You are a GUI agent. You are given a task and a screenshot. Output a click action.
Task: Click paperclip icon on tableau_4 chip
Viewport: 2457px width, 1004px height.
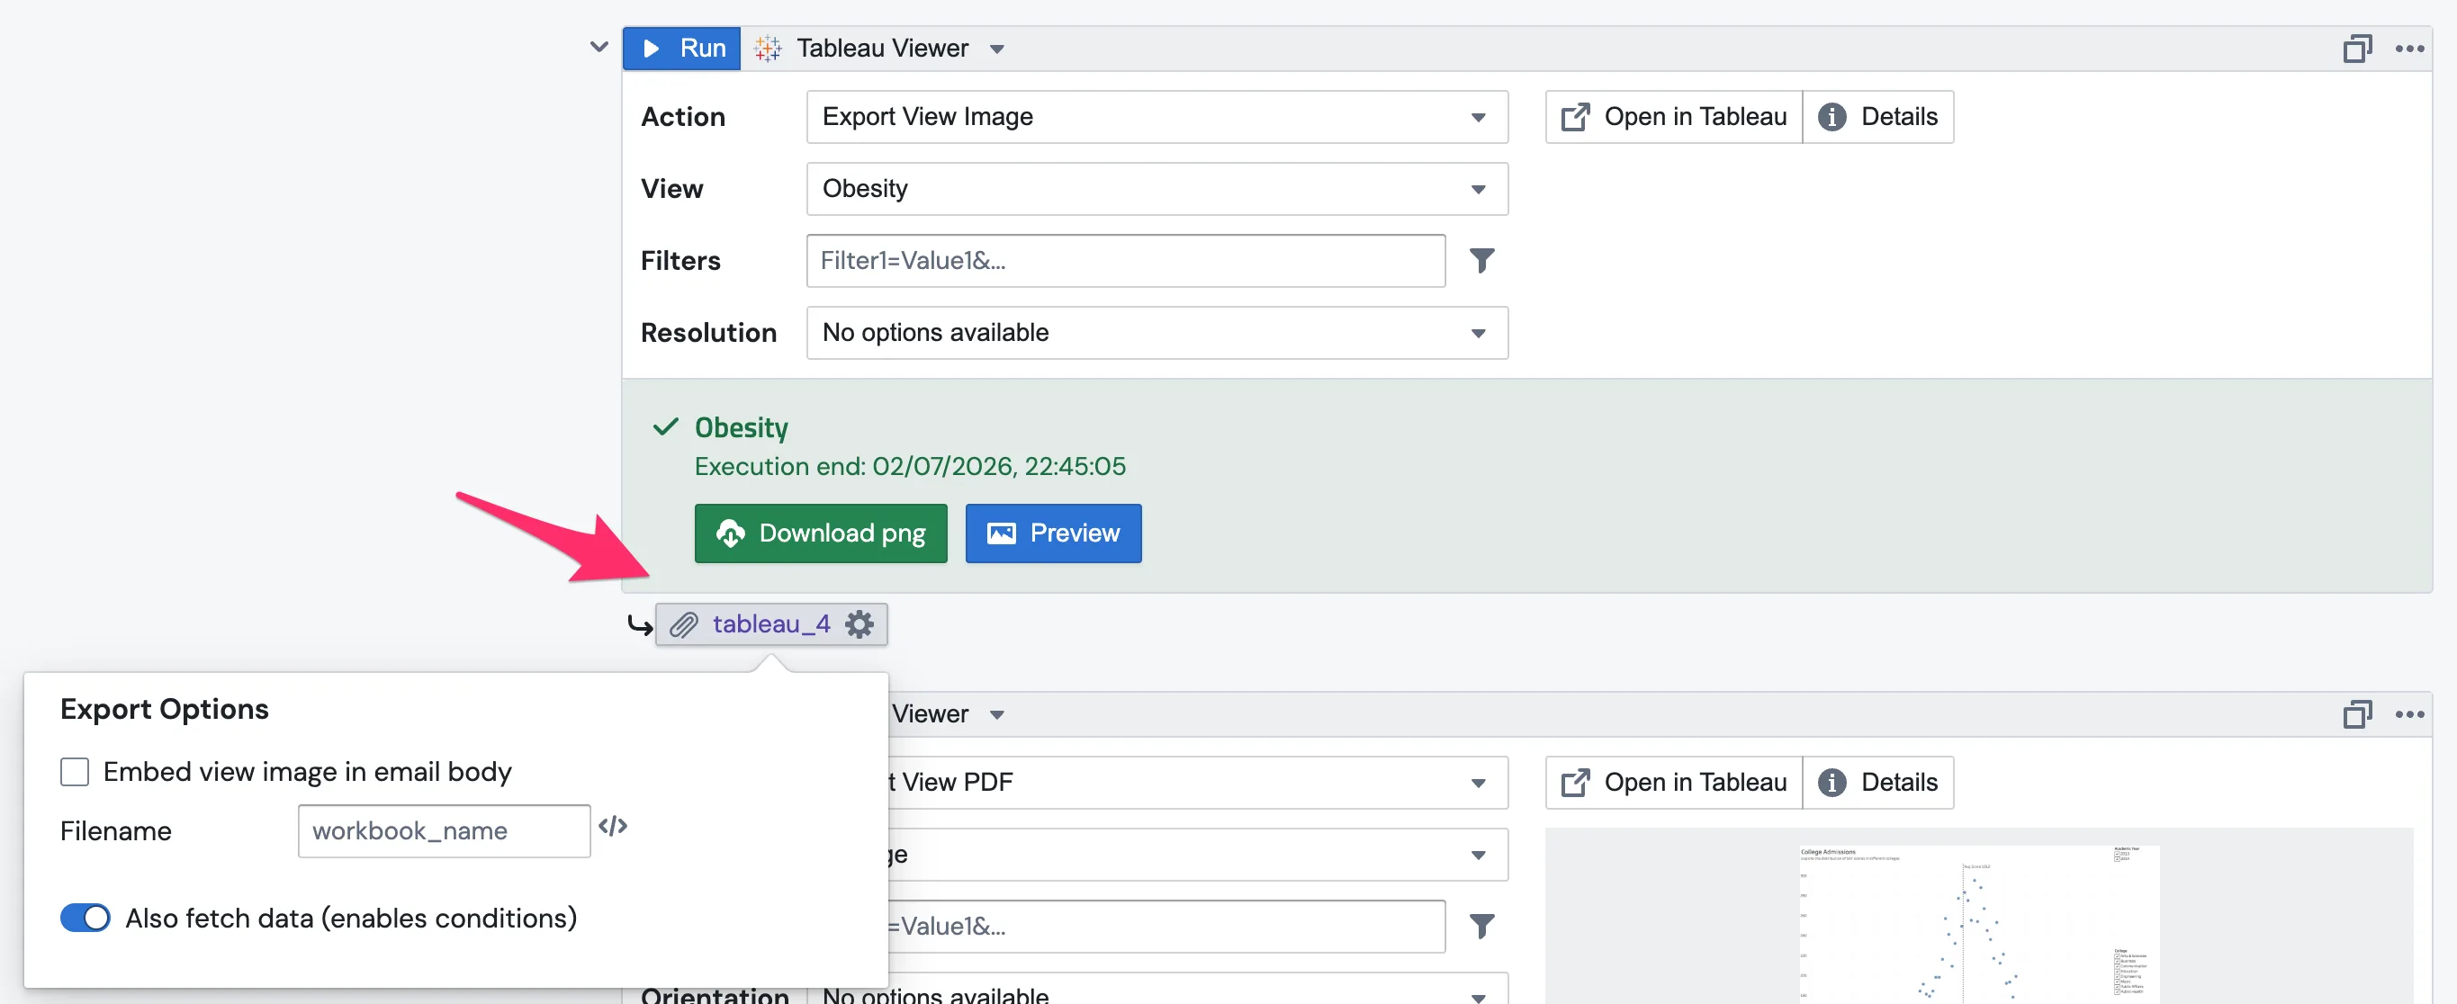683,624
